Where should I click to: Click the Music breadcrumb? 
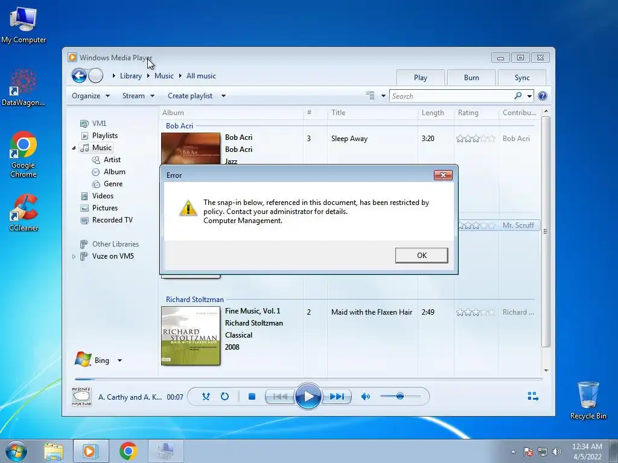pyautogui.click(x=164, y=76)
